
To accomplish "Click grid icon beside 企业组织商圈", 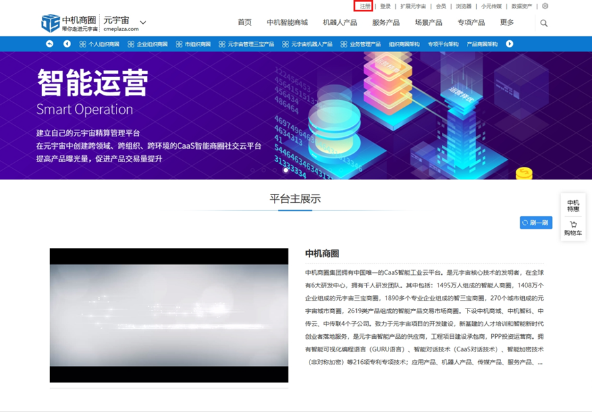I will 130,44.
